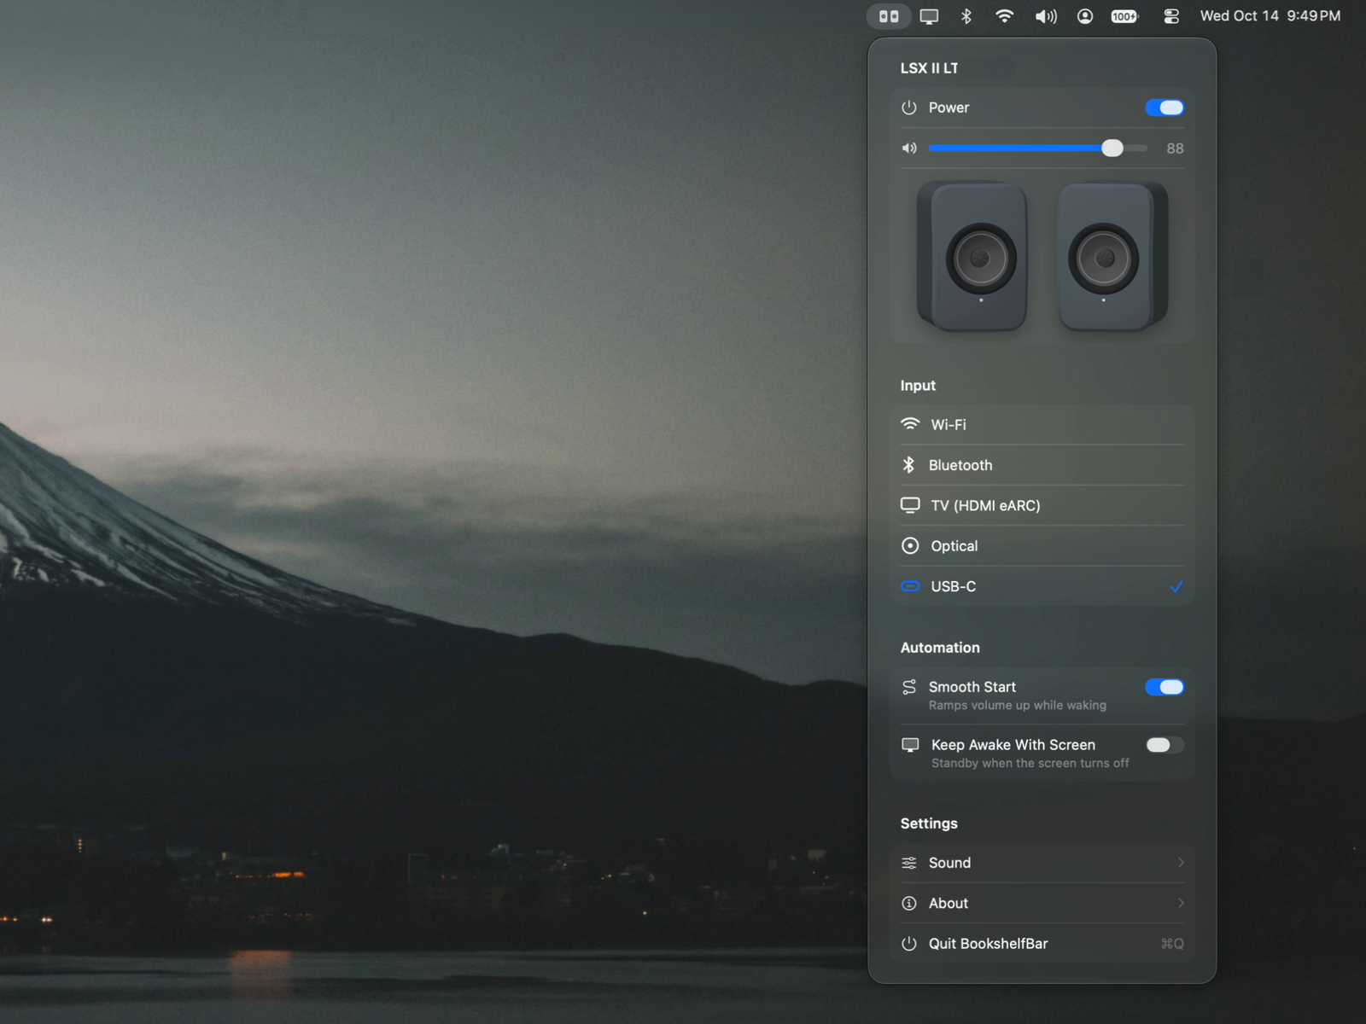Expand the Sound chevron arrow
Screen dimensions: 1366x1024
coord(1181,863)
